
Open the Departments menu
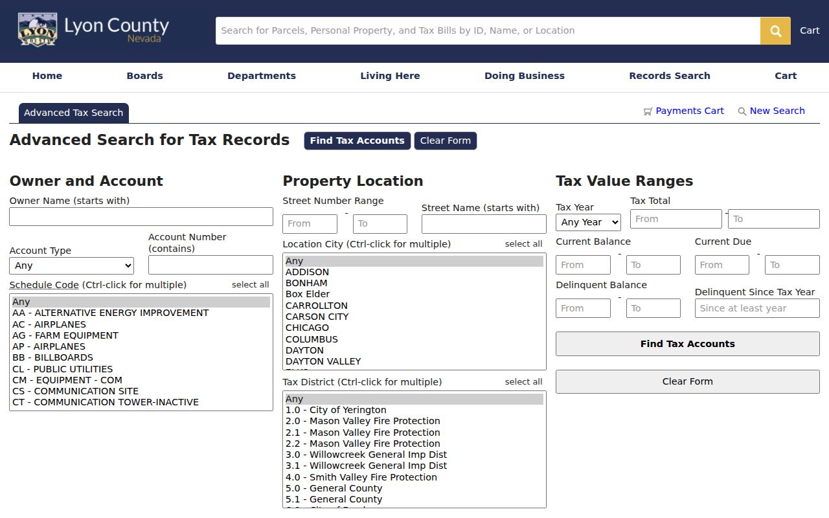(x=262, y=76)
